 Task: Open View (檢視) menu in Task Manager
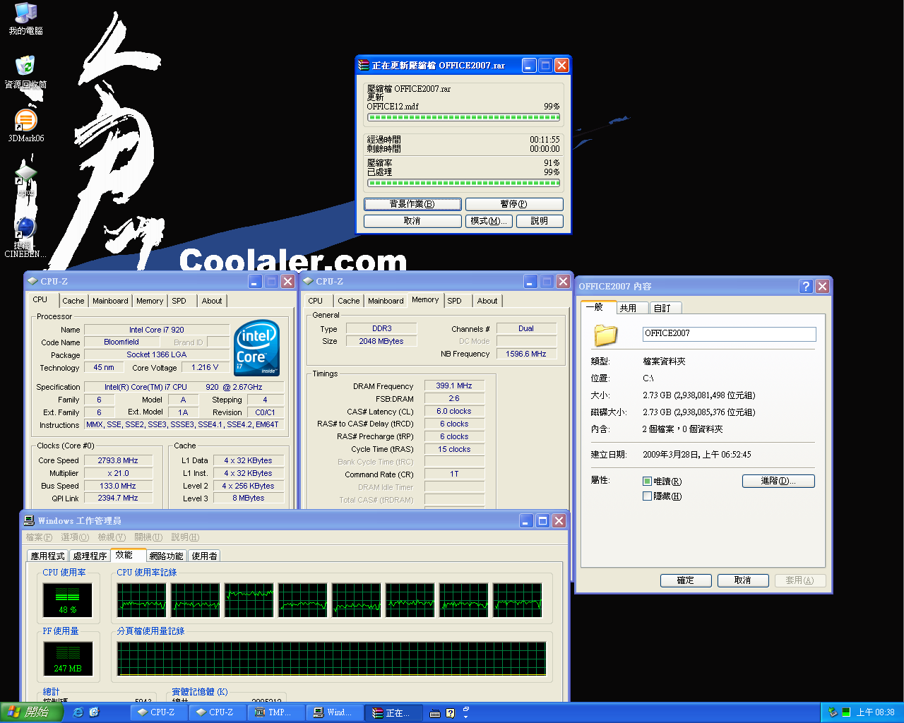click(x=112, y=537)
